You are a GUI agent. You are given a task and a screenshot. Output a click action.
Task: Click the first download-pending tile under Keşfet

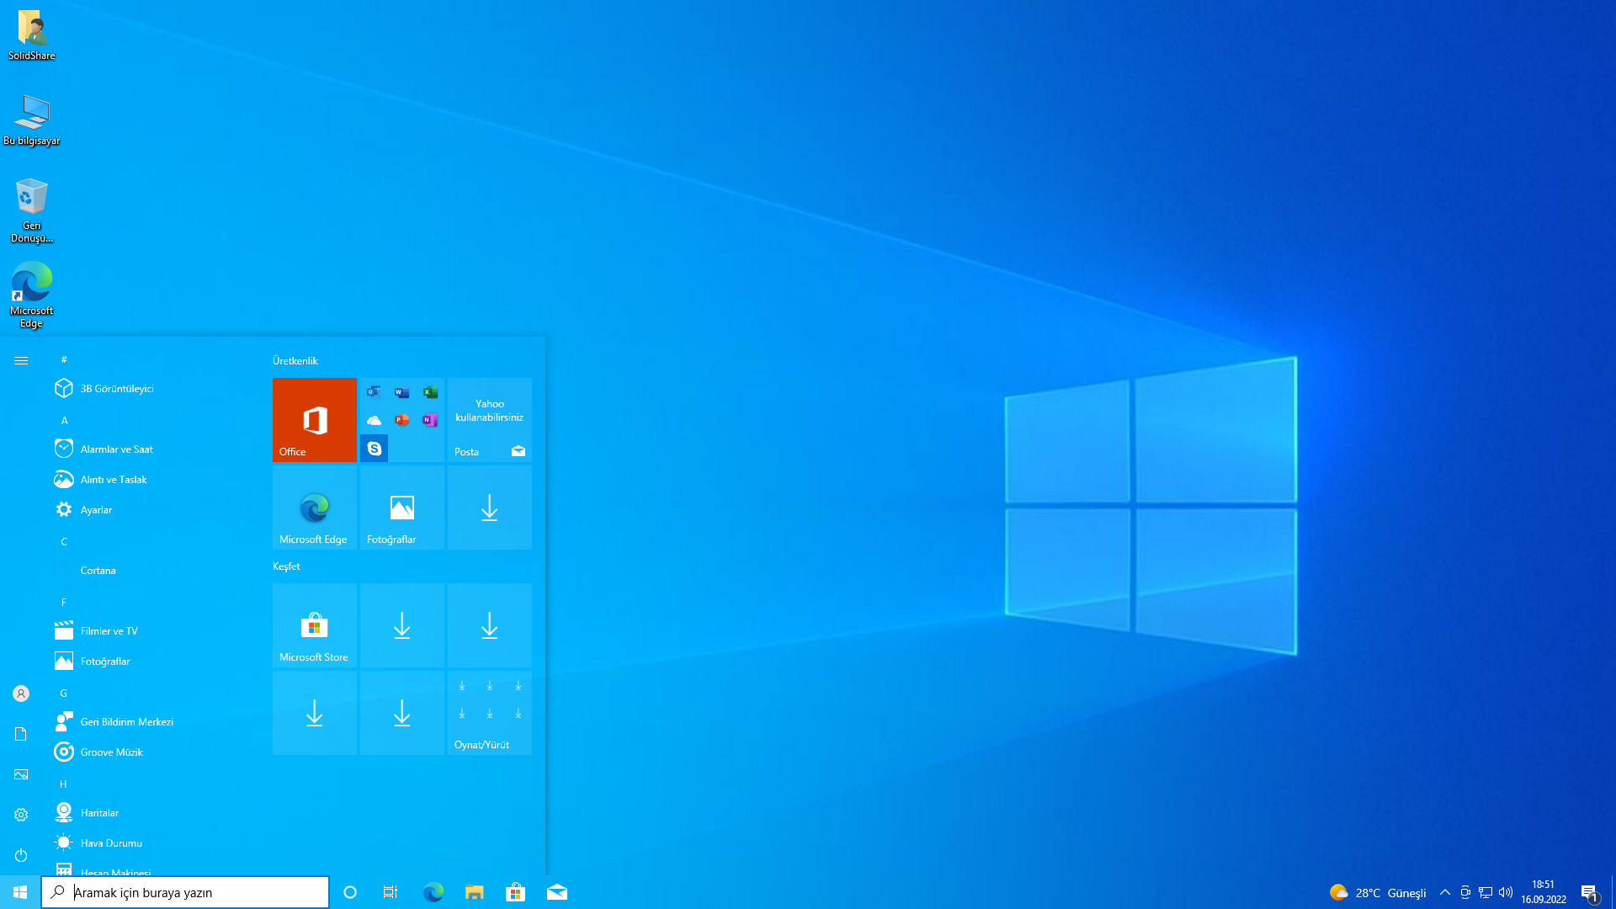(x=401, y=625)
